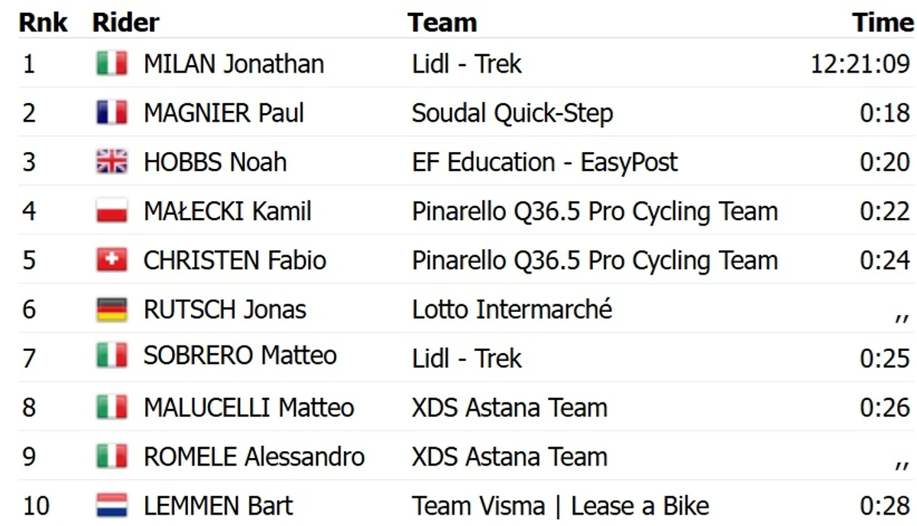Click the Team column header
917x526 pixels.
[x=442, y=22]
